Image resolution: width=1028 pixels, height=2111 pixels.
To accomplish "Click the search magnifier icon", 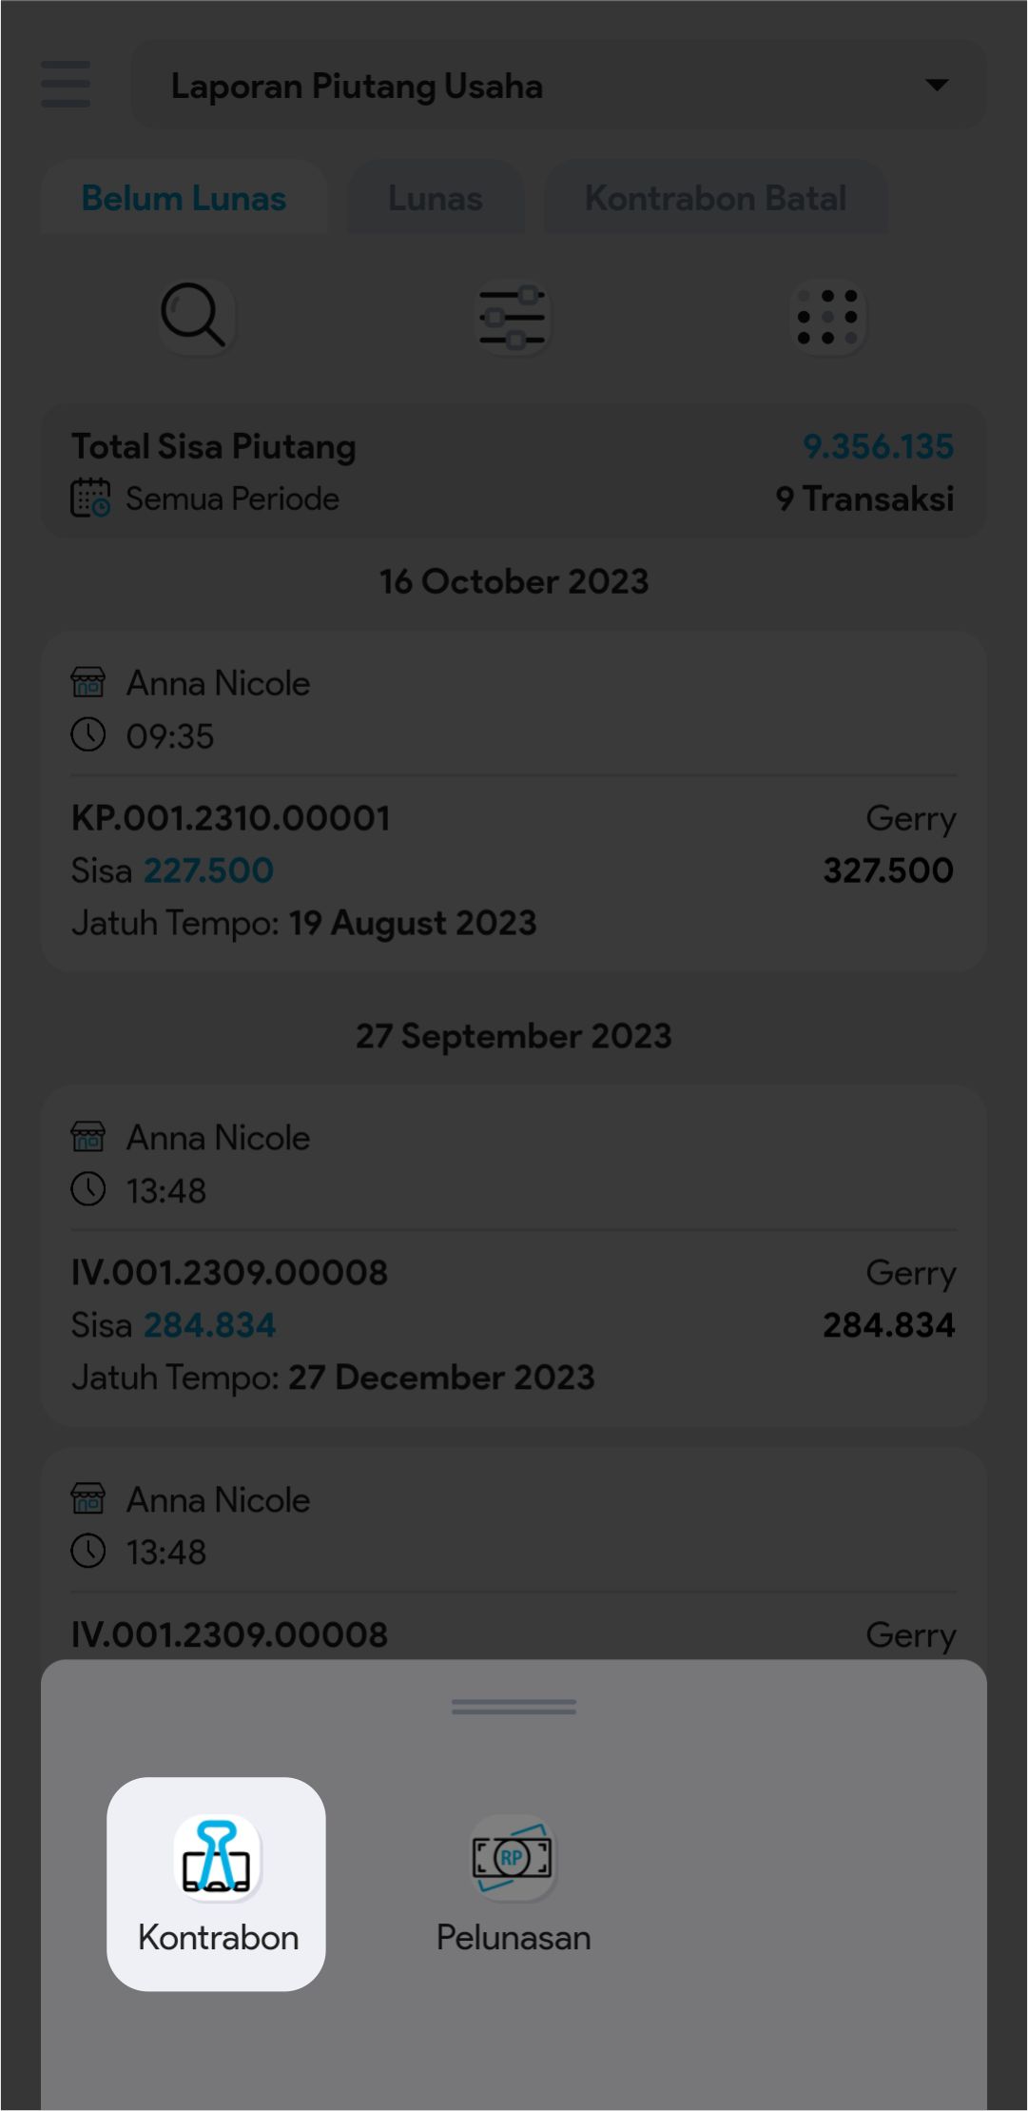I will (x=194, y=315).
